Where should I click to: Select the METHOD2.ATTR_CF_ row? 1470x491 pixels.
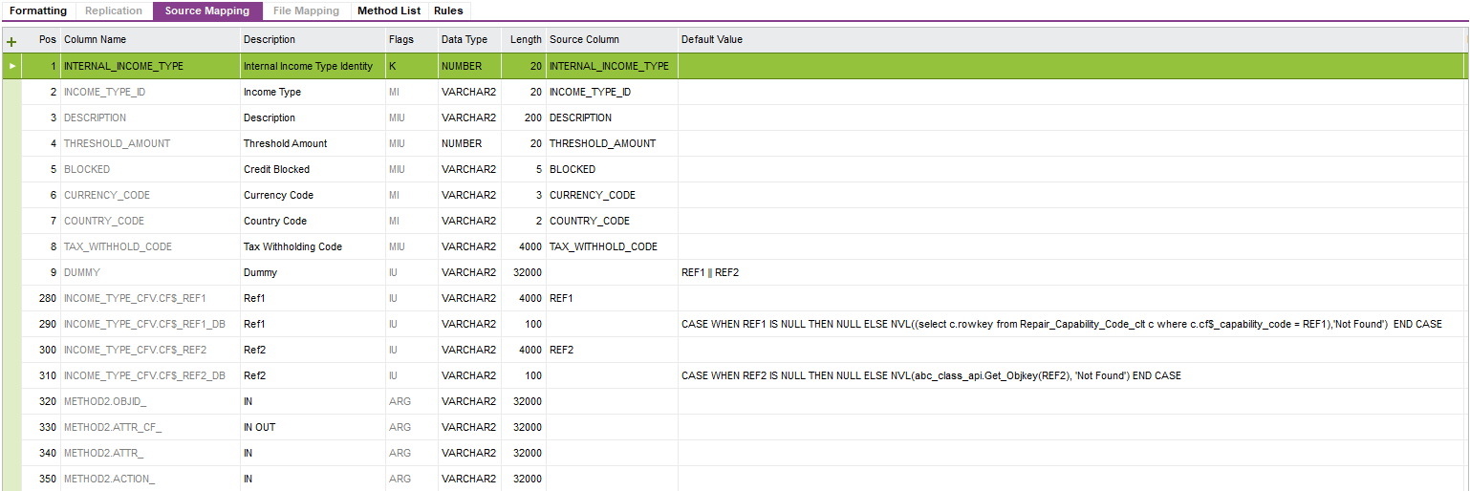click(x=105, y=428)
